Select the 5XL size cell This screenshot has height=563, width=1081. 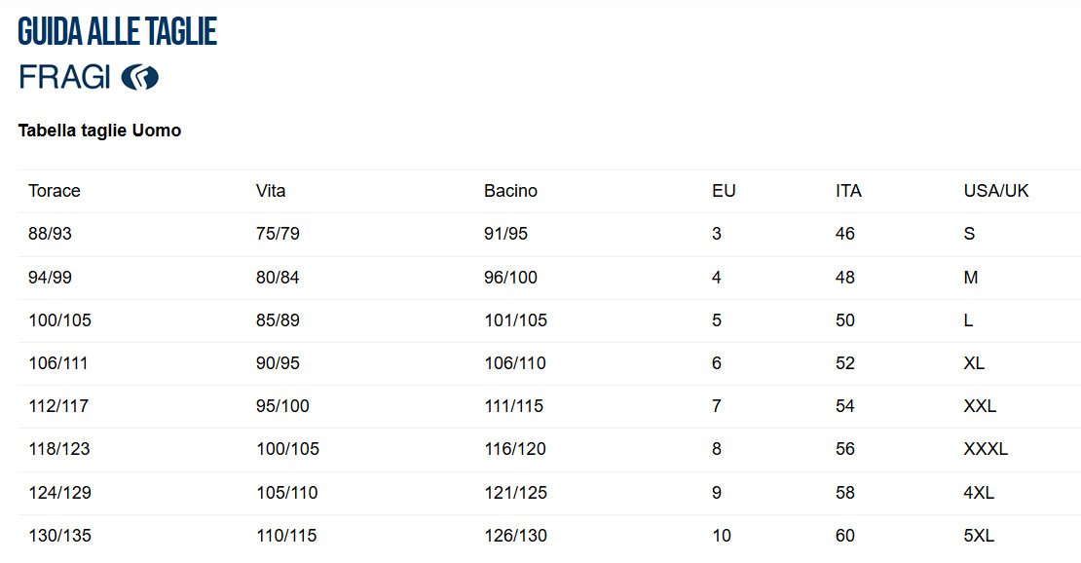click(x=979, y=536)
